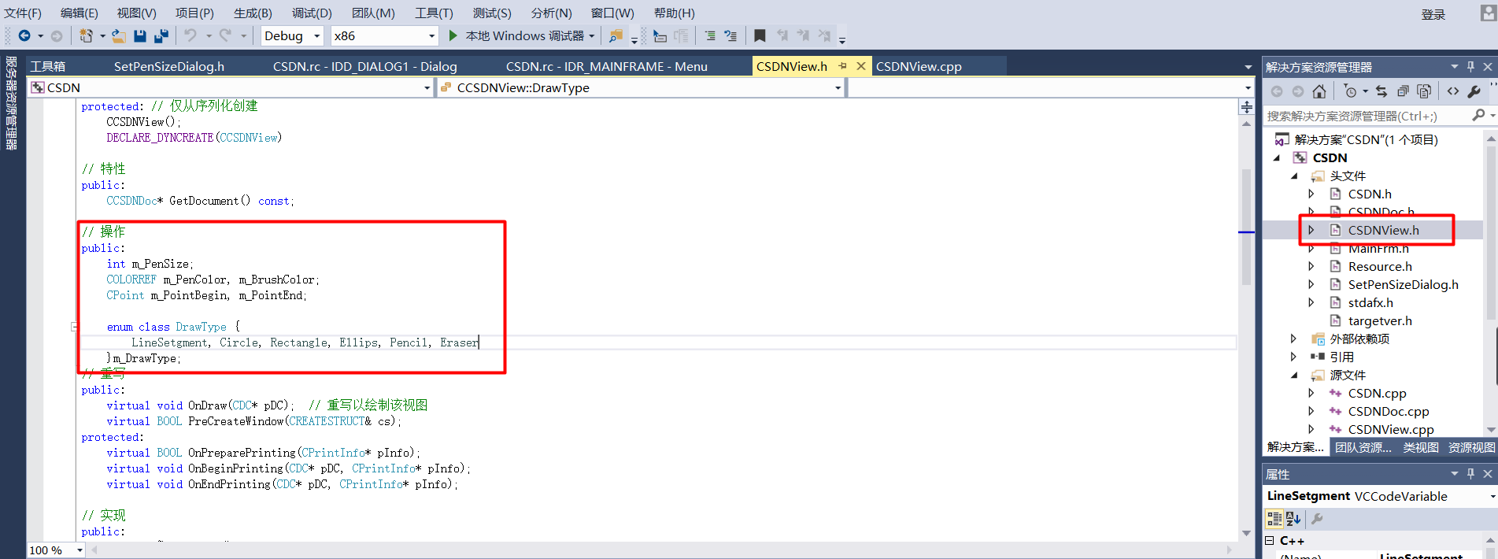Click the View Code angle-brackets icon
The width and height of the screenshot is (1498, 559).
point(1453,91)
